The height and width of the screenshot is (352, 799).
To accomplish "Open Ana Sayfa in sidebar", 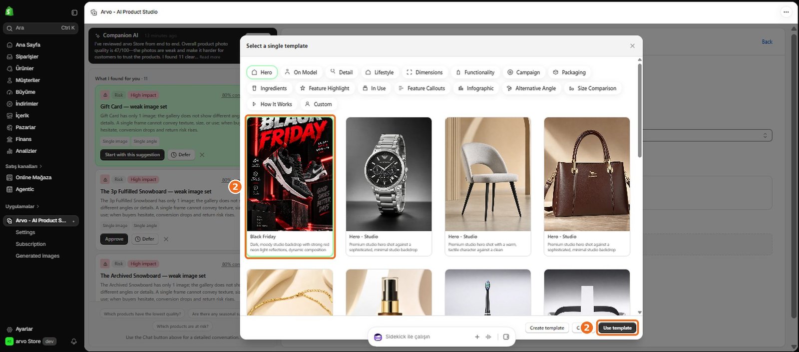I will coord(28,45).
